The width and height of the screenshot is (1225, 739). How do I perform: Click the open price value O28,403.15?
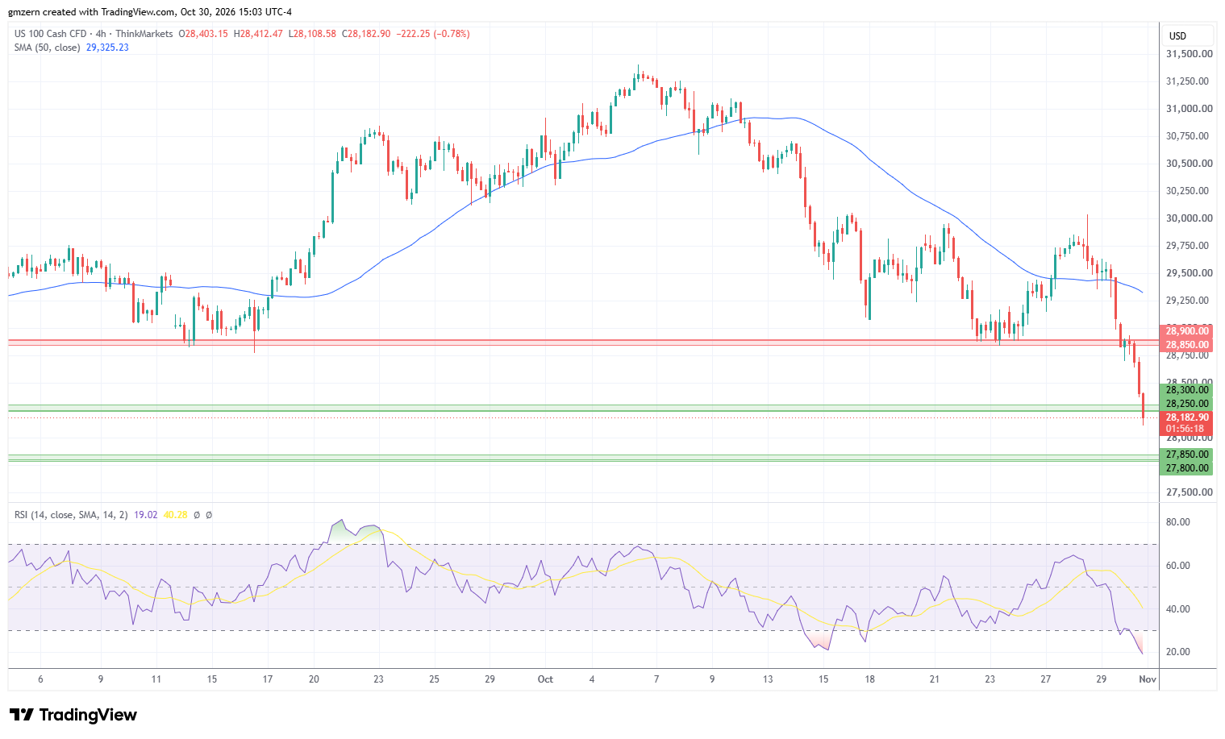click(203, 34)
